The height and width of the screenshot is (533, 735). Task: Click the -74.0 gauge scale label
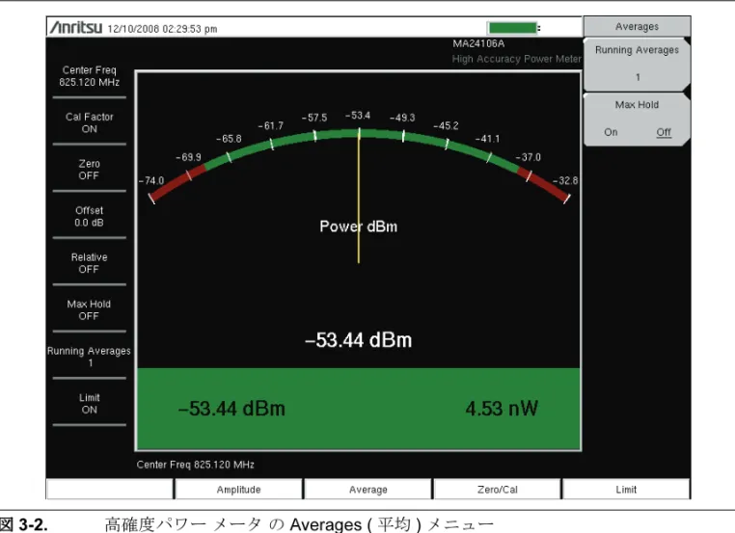(x=151, y=181)
